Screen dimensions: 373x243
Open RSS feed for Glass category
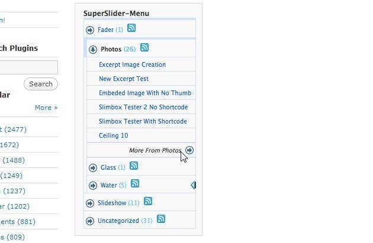point(132,167)
